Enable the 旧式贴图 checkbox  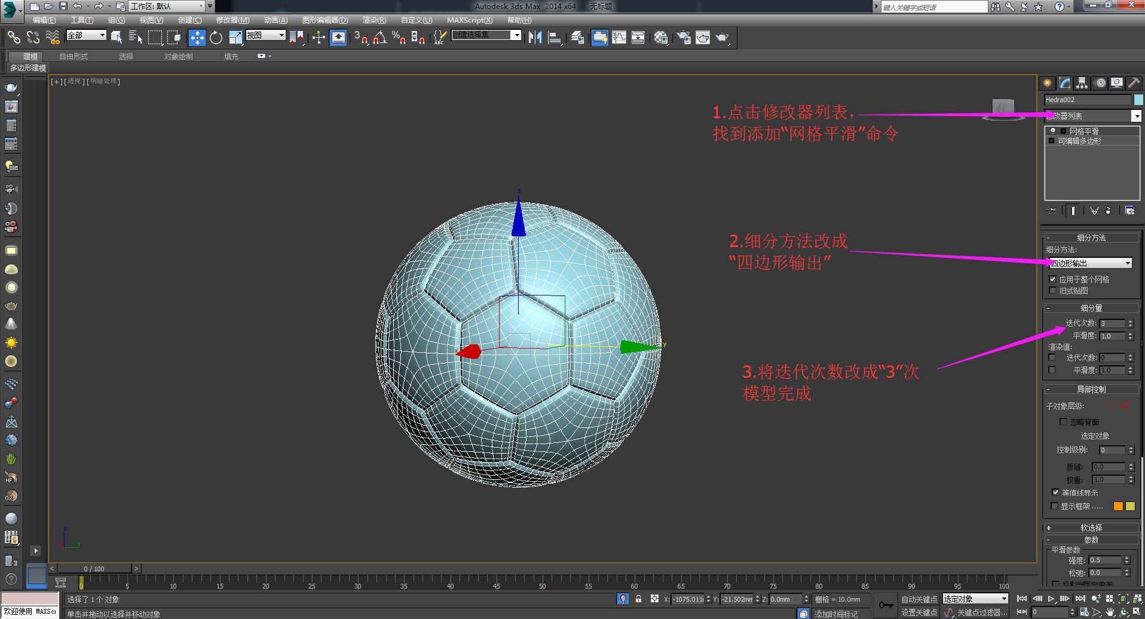click(1052, 290)
